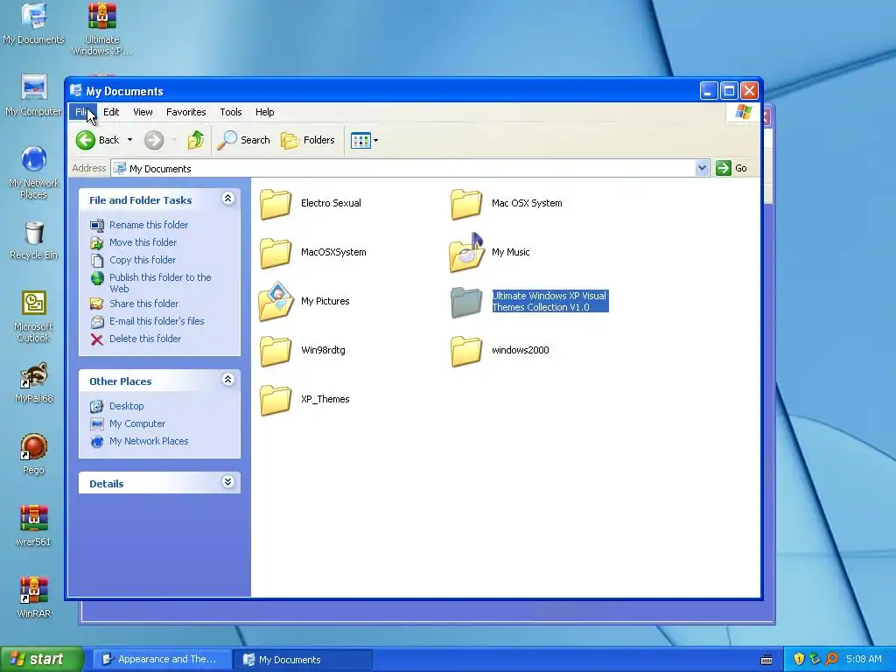Select the Electro Sexual folder icon
Viewport: 896px width, 672px height.
tap(276, 204)
